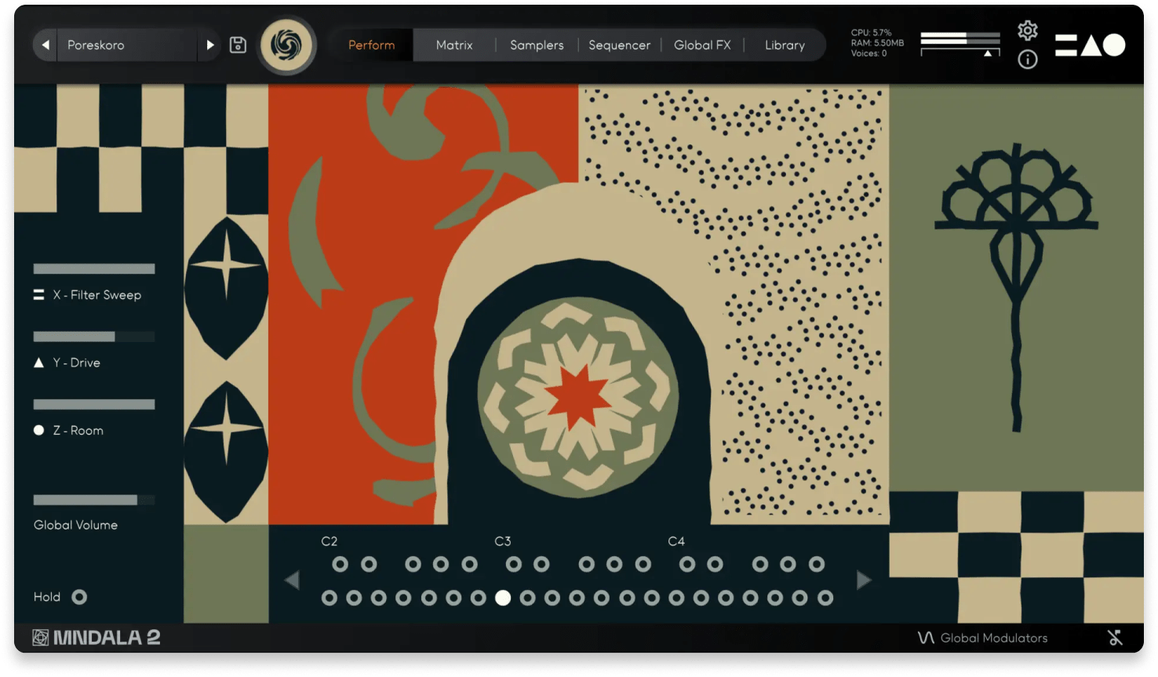Screen dimensions: 1158x677
Task: Go to the next preset arrow
Action: pyautogui.click(x=209, y=45)
